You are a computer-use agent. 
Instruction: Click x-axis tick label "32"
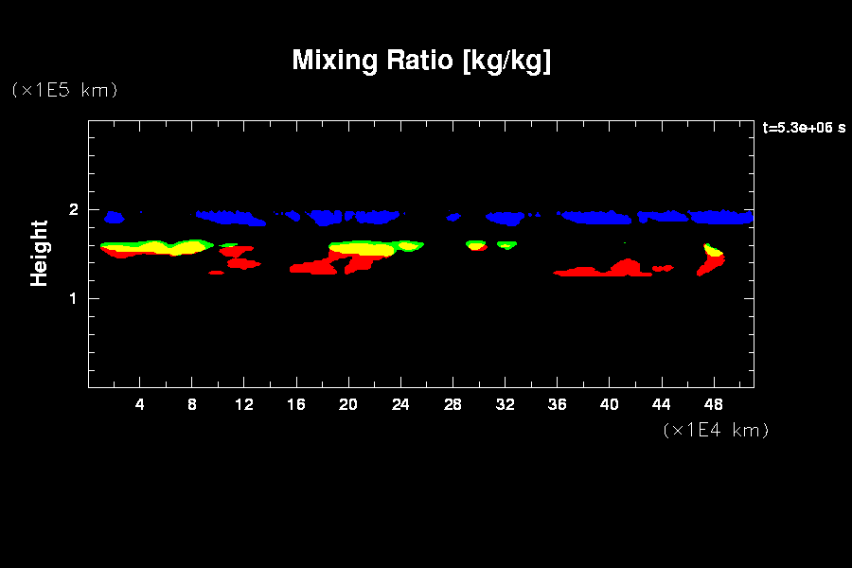pyautogui.click(x=506, y=404)
